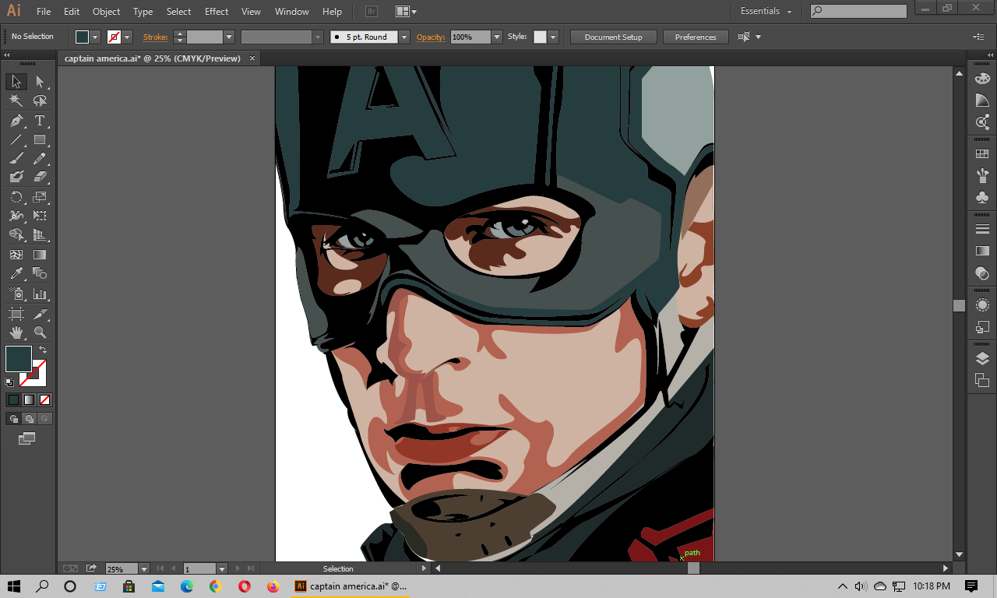
Task: Select the Rotate tool
Action: click(x=16, y=197)
